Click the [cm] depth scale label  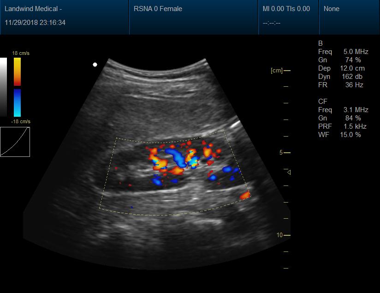pyautogui.click(x=277, y=71)
